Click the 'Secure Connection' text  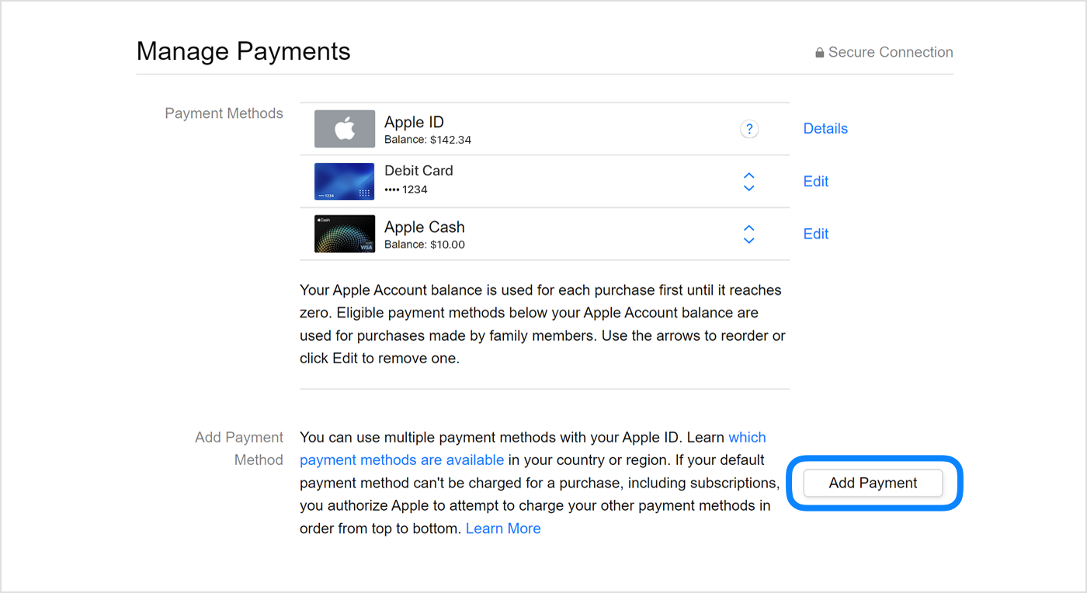tap(891, 52)
